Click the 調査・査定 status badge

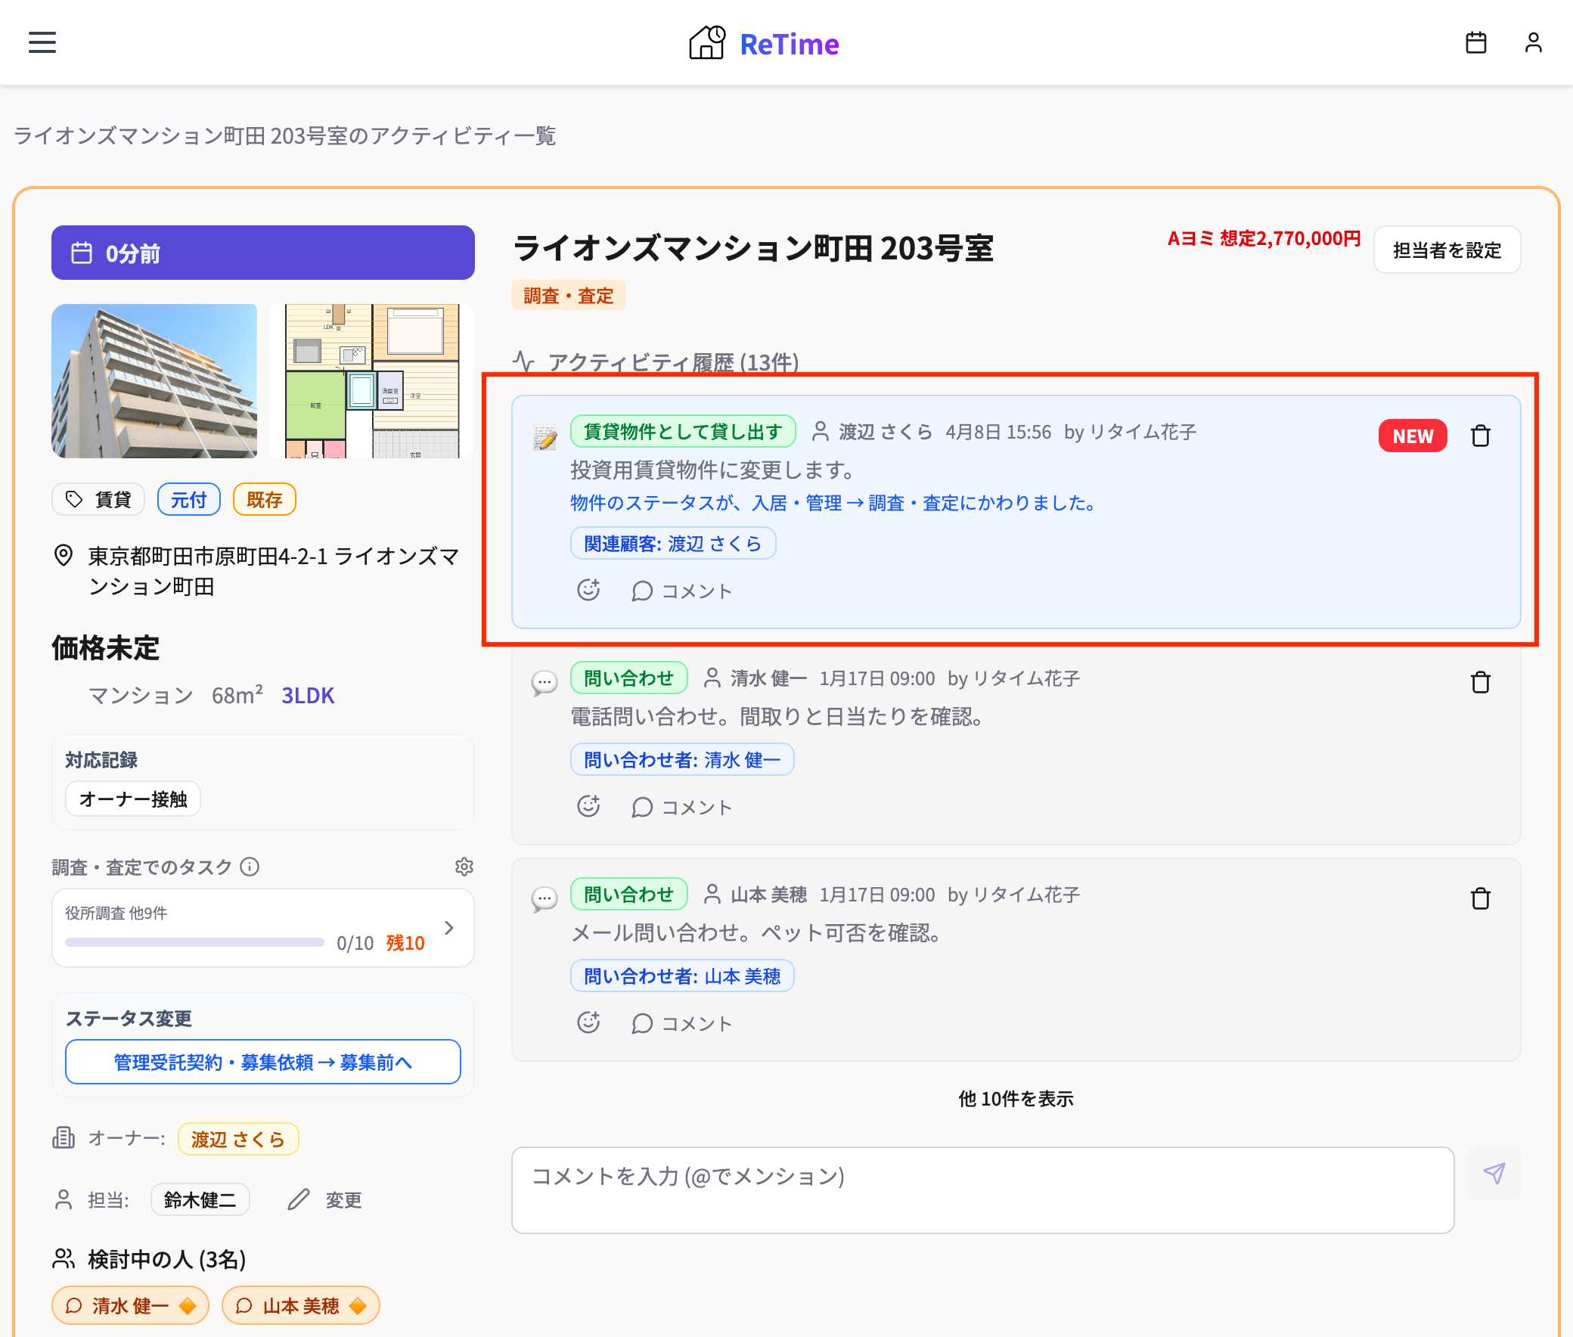(x=569, y=295)
